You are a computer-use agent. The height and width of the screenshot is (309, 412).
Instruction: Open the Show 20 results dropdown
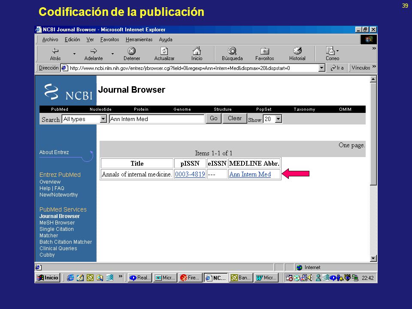279,119
